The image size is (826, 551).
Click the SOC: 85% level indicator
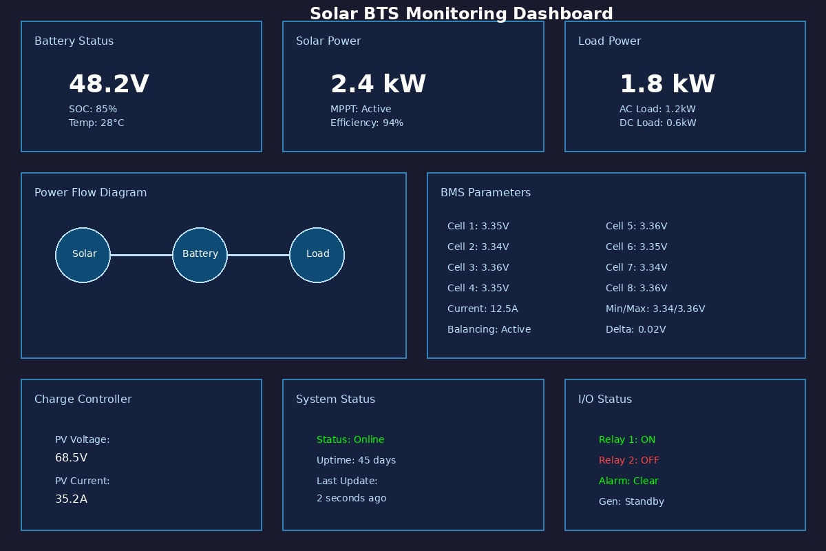pyautogui.click(x=93, y=109)
